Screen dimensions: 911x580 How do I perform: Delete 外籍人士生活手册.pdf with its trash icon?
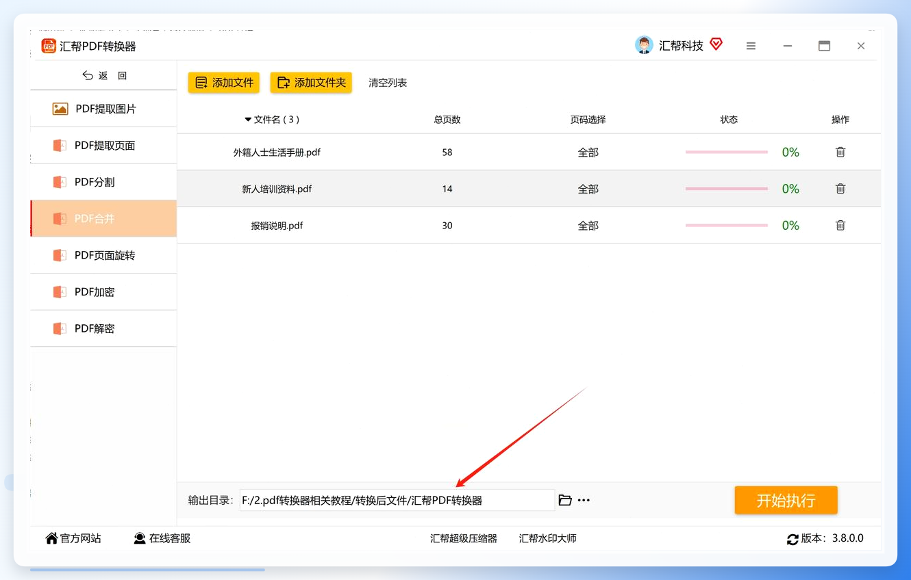pyautogui.click(x=840, y=152)
